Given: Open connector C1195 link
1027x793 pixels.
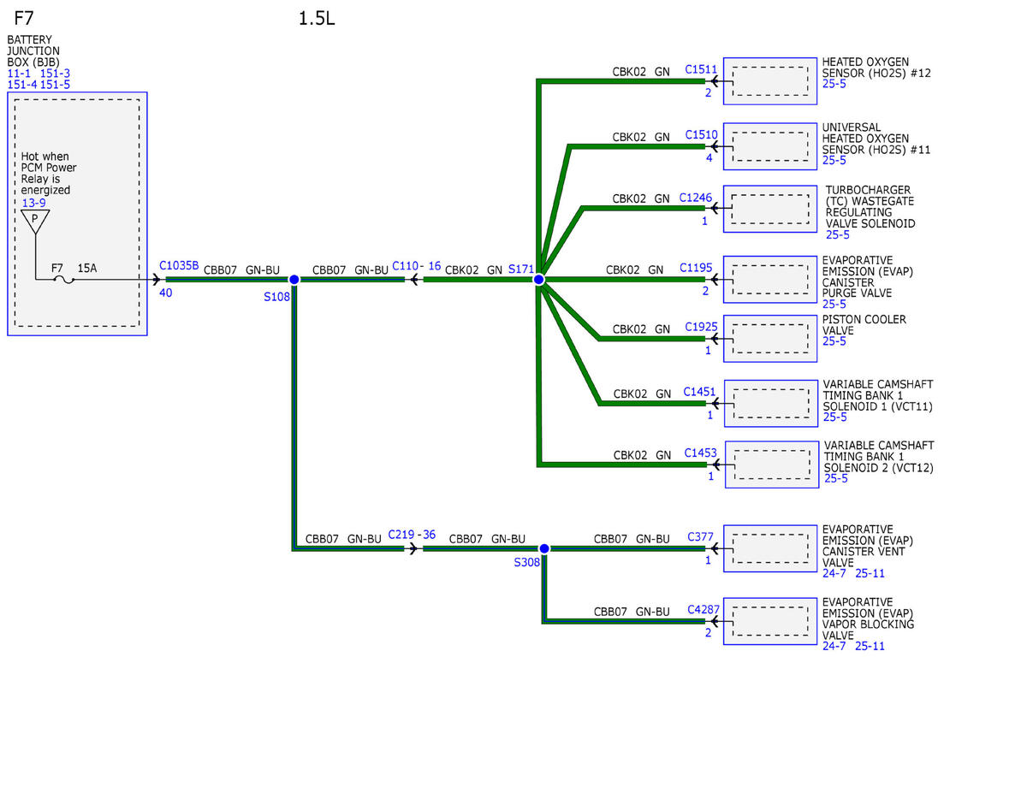Looking at the screenshot, I should click(x=696, y=269).
